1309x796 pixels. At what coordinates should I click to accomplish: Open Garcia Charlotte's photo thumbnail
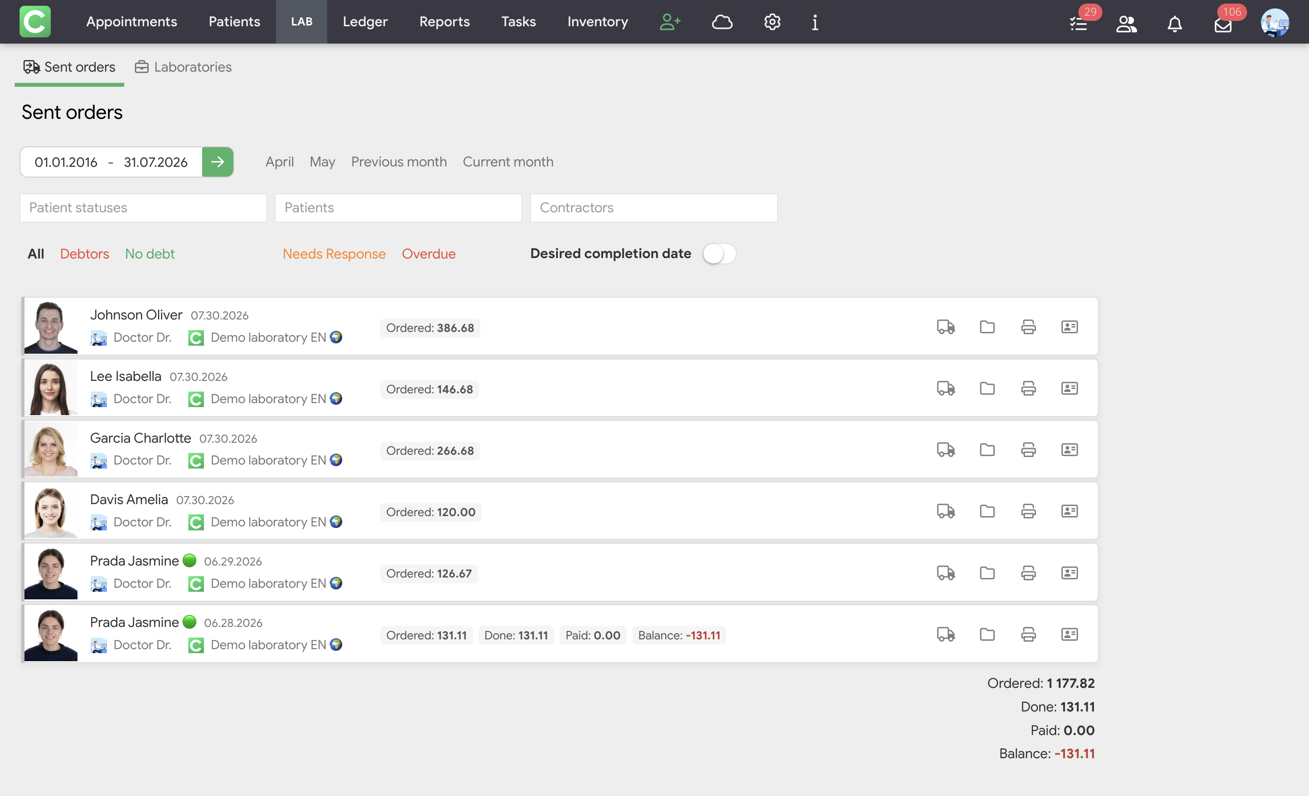point(50,450)
